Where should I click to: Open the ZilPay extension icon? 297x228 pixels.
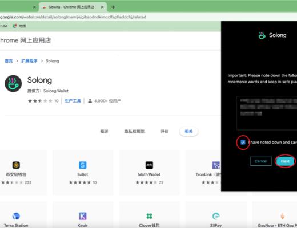point(216,216)
